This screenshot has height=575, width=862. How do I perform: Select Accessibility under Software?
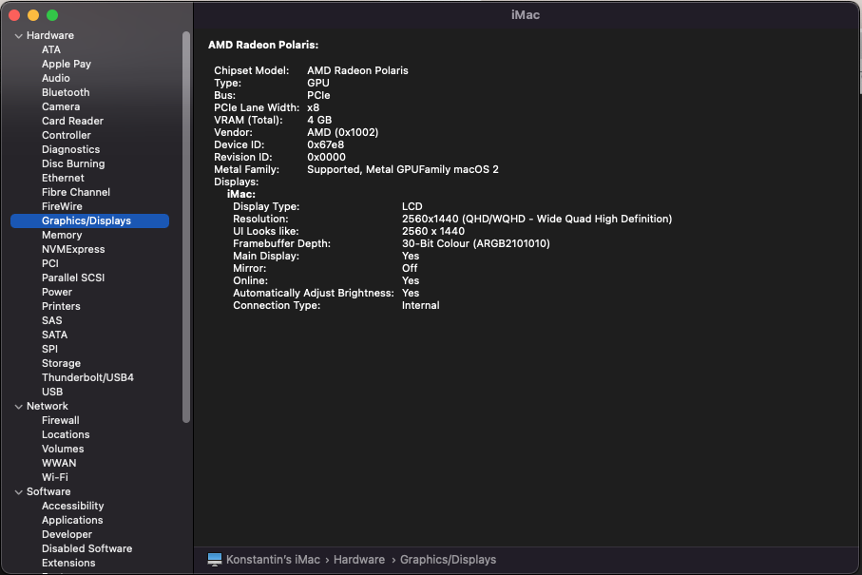[x=72, y=507]
